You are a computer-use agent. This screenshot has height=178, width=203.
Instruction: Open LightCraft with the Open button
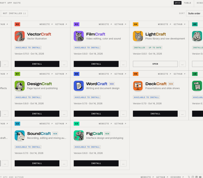coord(155,64)
